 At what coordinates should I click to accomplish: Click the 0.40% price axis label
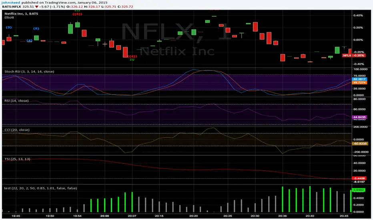(x=358, y=16)
